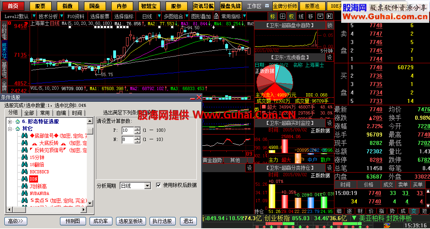Click the binoculars icon of BDCDBDCD
This screenshot has height=229, width=430.
[25, 172]
